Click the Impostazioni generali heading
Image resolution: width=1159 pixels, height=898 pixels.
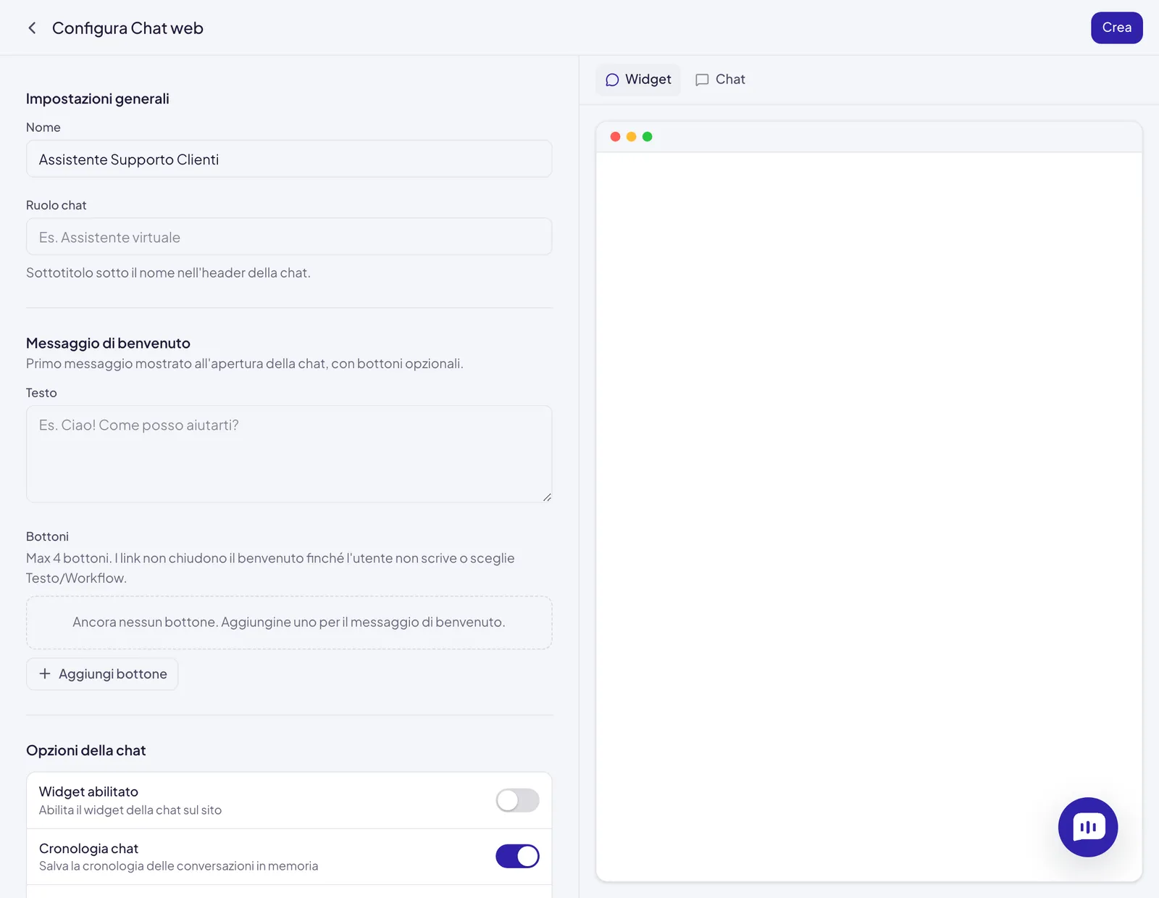pyautogui.click(x=98, y=99)
